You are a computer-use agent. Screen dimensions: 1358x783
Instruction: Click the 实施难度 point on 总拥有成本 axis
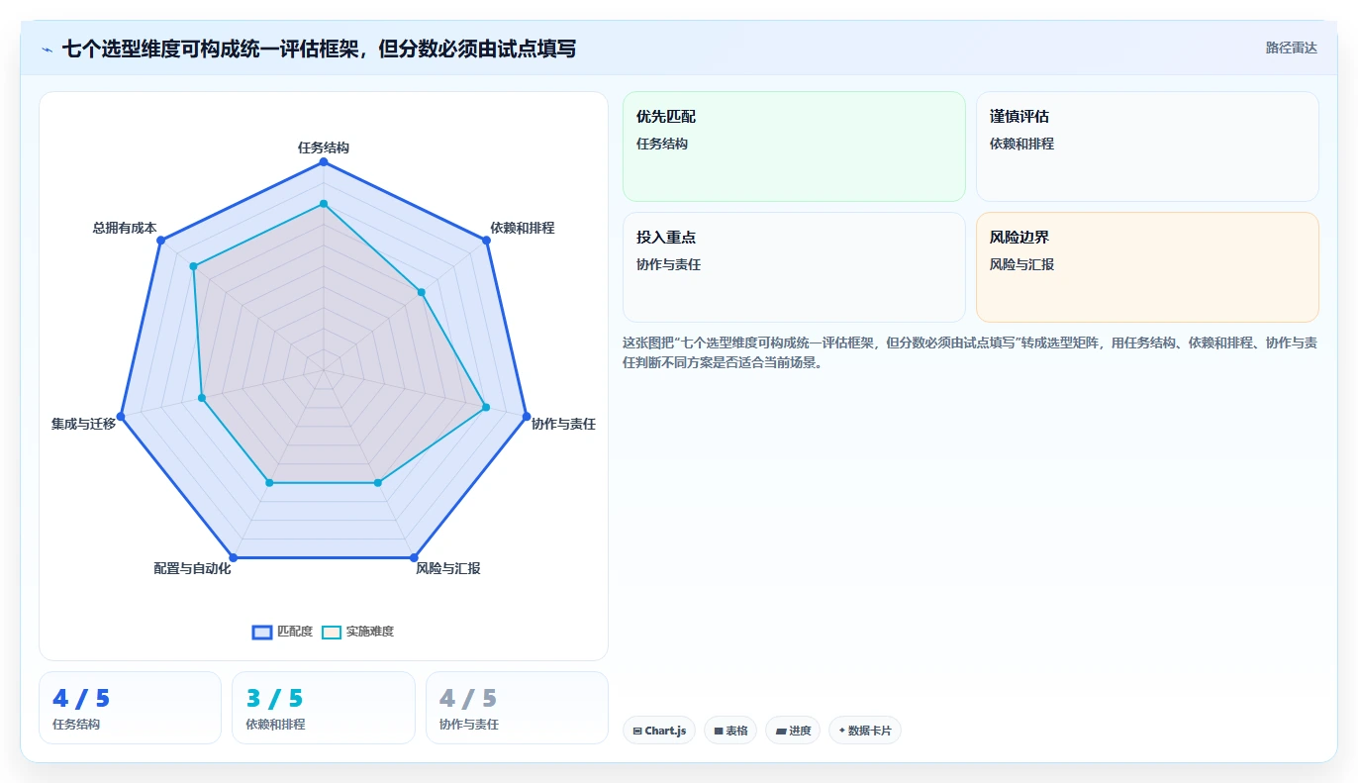tap(194, 266)
